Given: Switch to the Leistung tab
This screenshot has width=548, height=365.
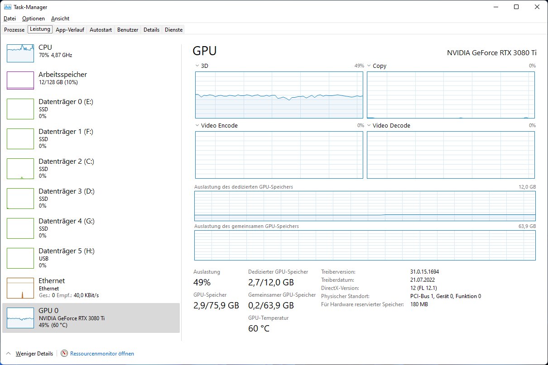Looking at the screenshot, I should tap(40, 29).
